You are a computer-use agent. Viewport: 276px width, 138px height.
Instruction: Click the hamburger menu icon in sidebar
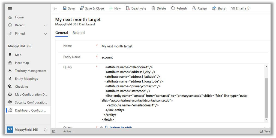tap(10, 8)
